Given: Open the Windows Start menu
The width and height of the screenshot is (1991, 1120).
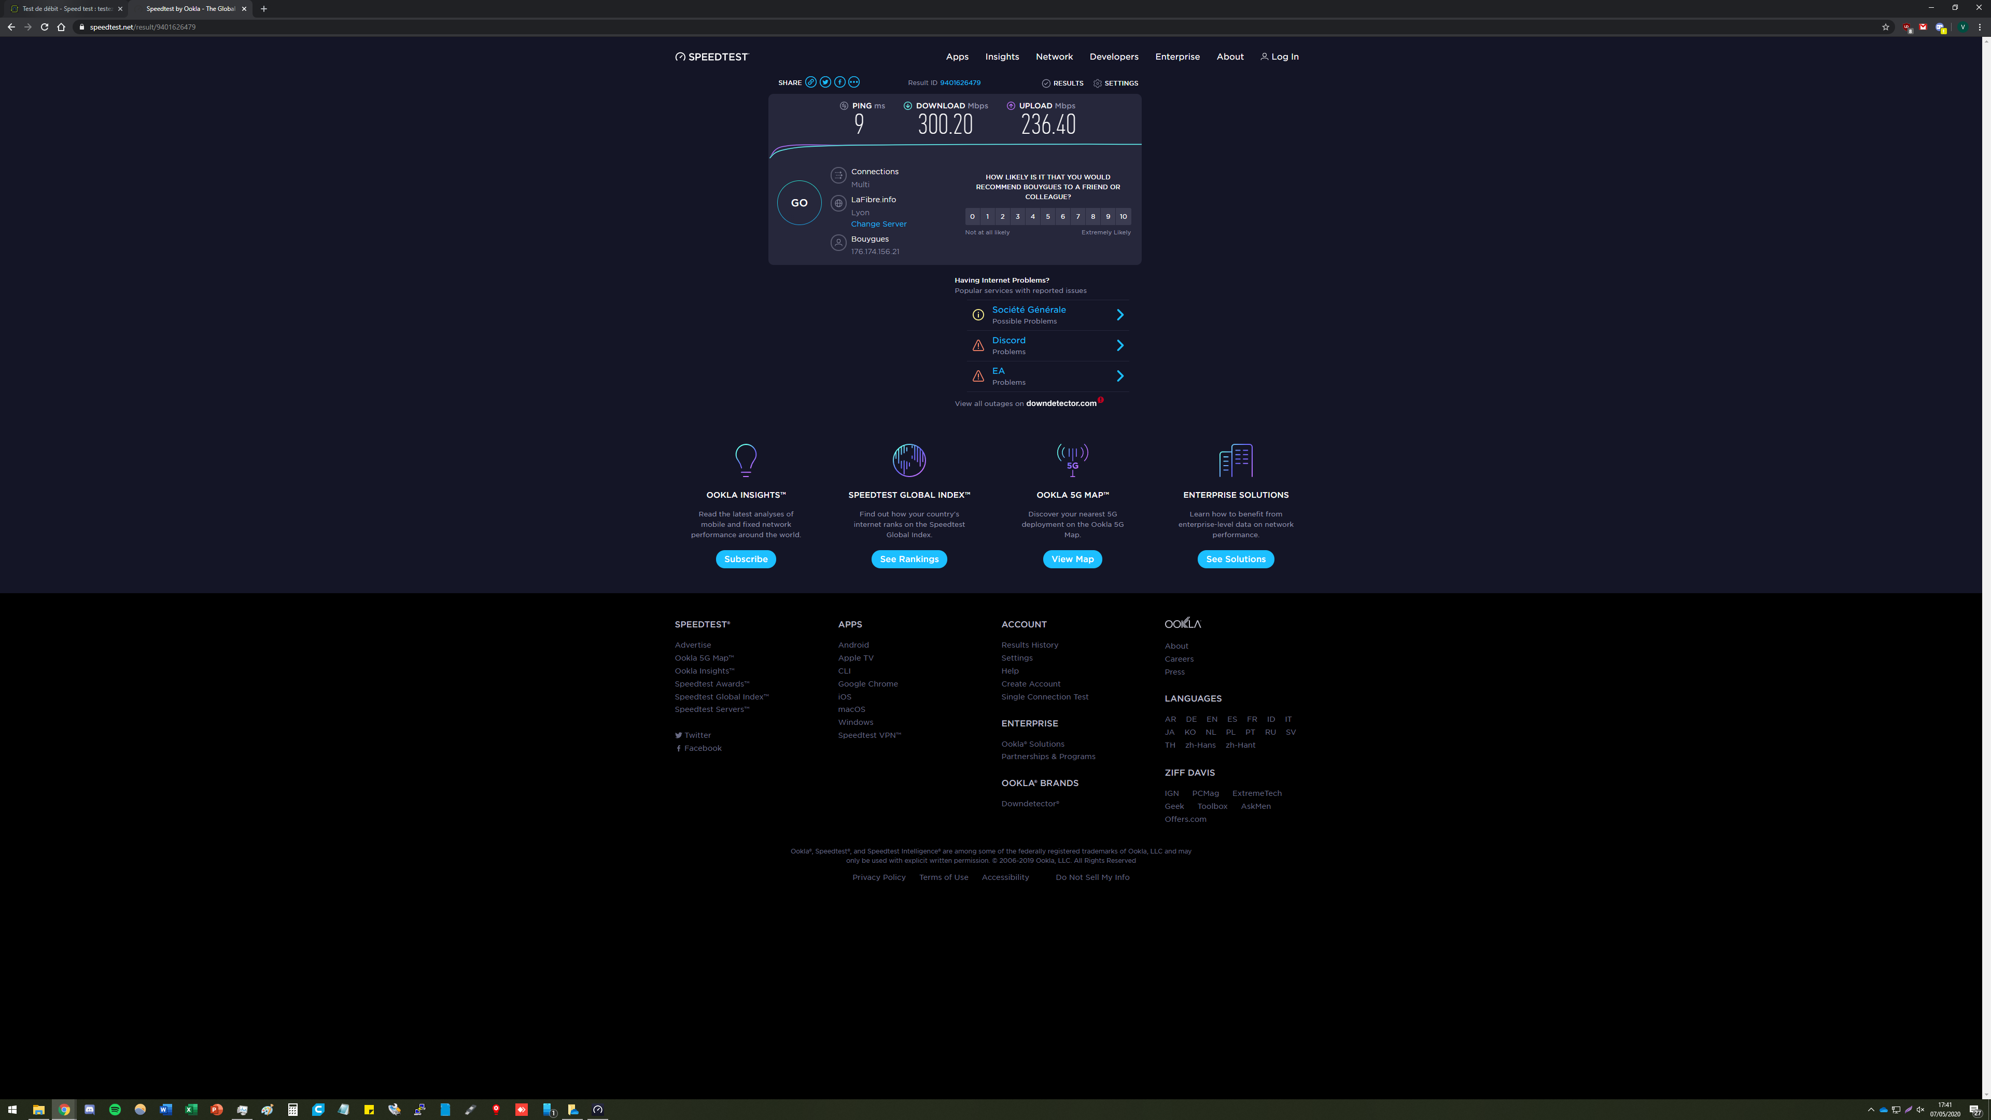Looking at the screenshot, I should tap(12, 1110).
